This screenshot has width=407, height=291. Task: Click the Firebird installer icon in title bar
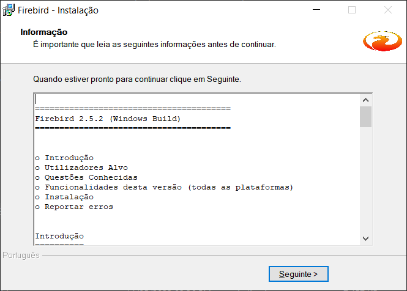(x=9, y=10)
